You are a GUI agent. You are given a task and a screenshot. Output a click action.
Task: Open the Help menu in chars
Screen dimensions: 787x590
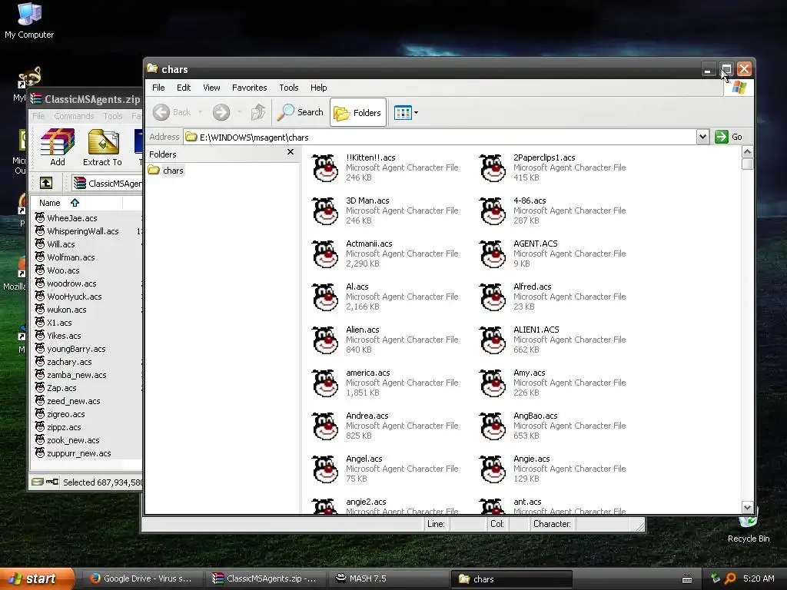[318, 88]
